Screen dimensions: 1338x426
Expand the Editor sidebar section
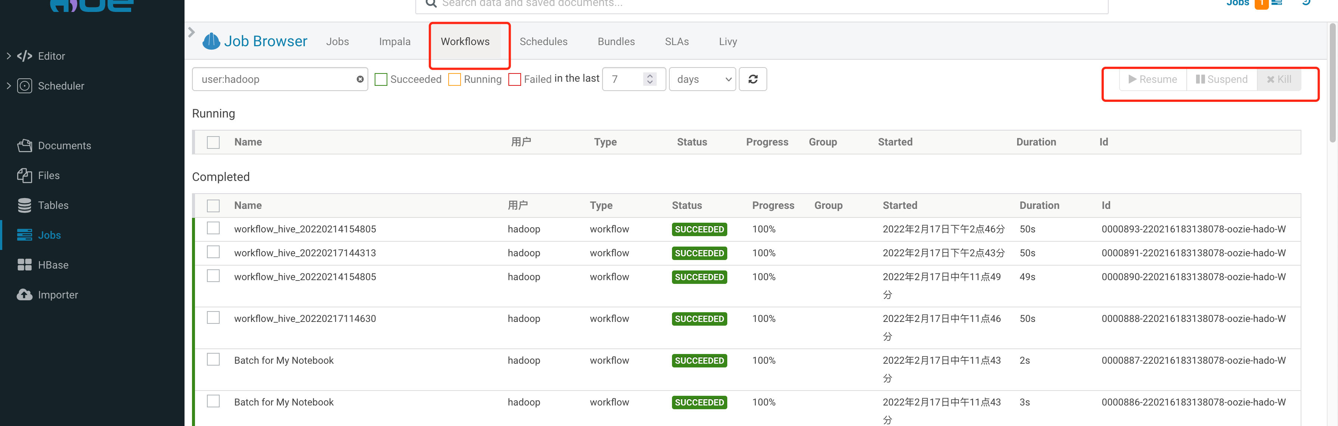click(8, 56)
